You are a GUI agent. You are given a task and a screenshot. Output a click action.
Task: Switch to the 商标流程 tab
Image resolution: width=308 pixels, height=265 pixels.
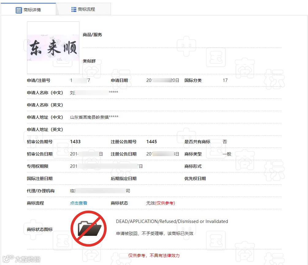pyautogui.click(x=83, y=9)
